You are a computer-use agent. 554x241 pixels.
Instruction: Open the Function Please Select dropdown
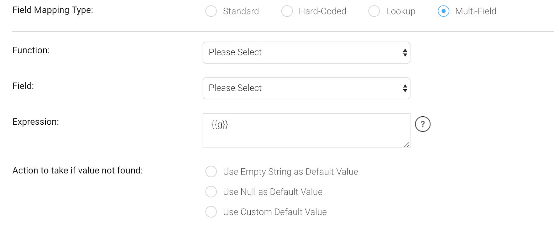(x=306, y=53)
